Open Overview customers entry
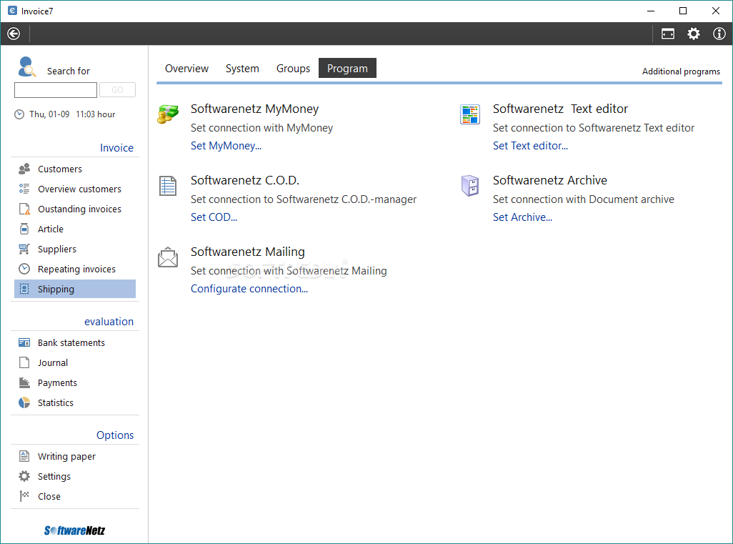 click(75, 189)
